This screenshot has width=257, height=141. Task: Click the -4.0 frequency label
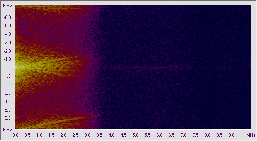click(x=8, y=34)
